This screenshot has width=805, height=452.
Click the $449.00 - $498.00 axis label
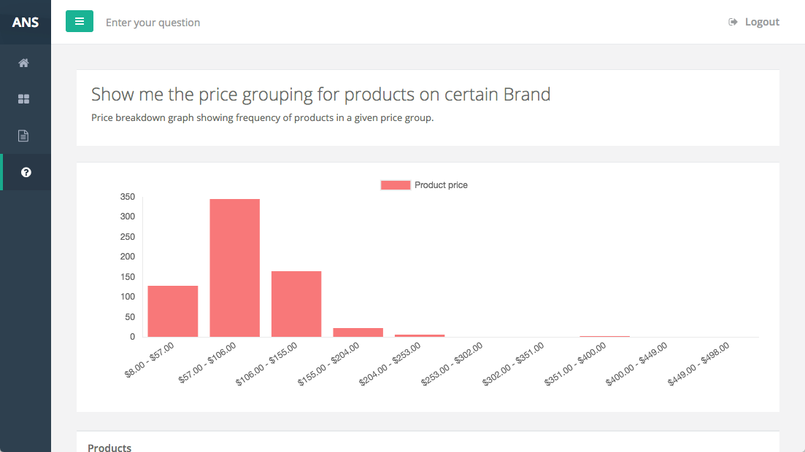coord(699,364)
